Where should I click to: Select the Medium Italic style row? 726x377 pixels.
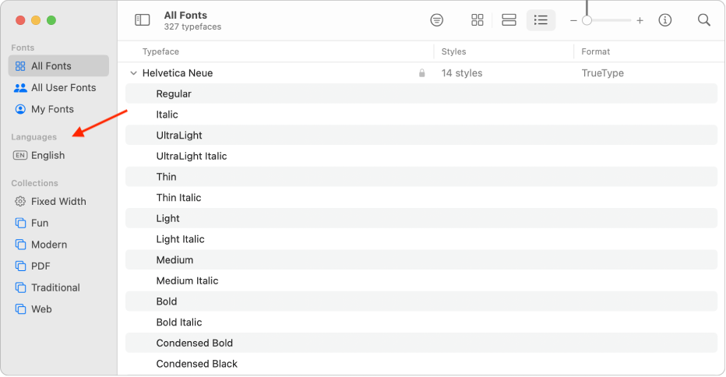[x=421, y=280]
